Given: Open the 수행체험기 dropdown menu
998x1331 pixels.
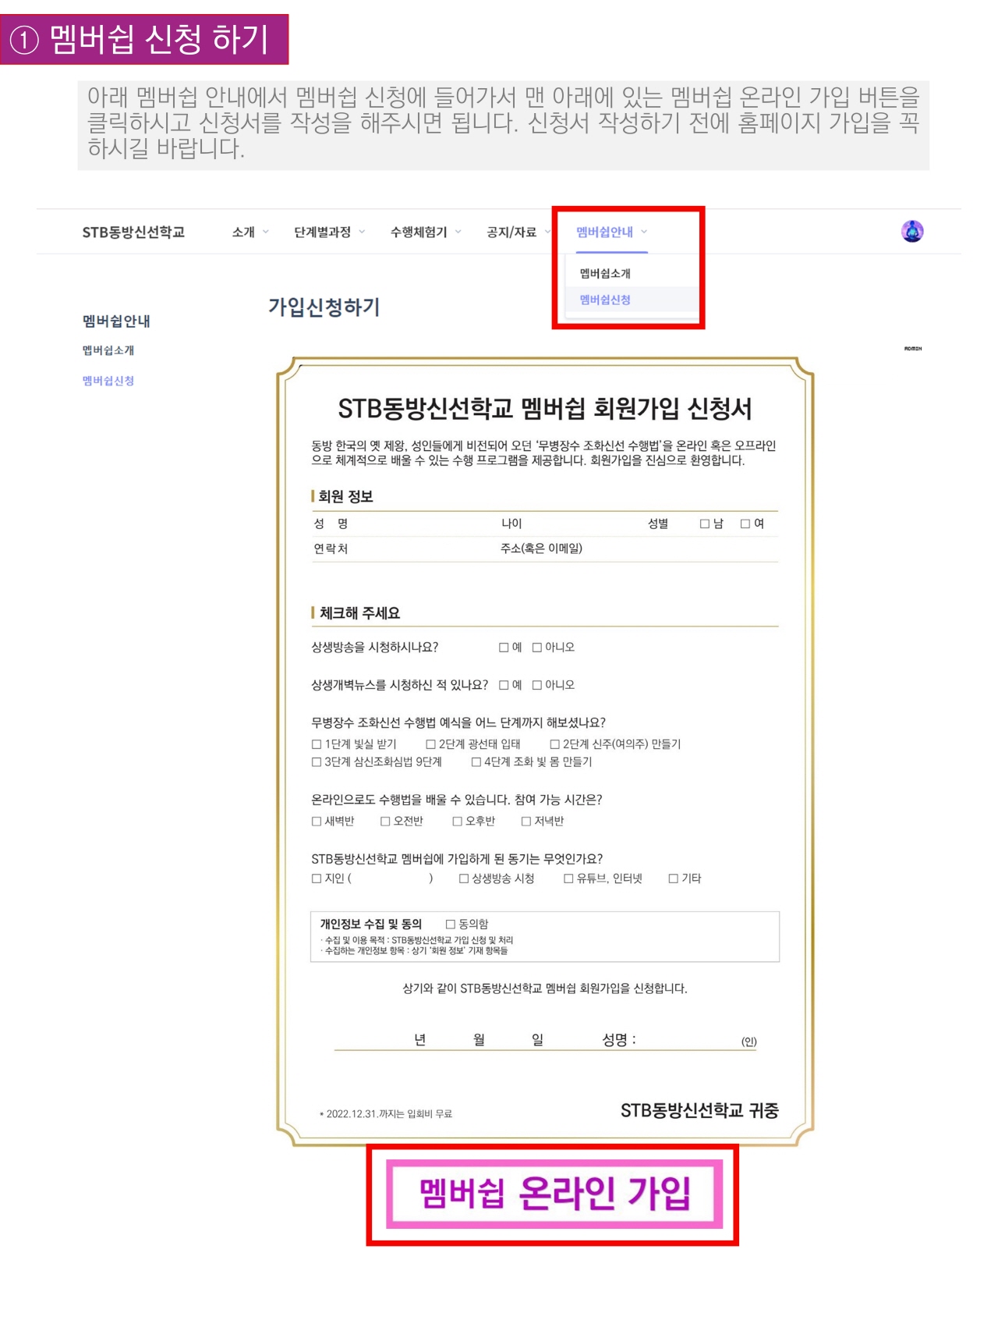Looking at the screenshot, I should click(425, 232).
